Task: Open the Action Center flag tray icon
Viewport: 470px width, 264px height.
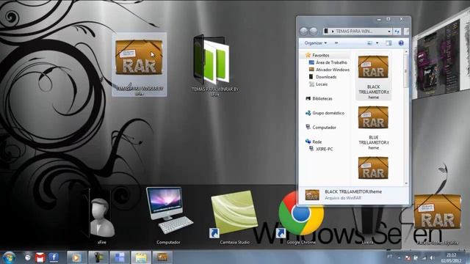Action: tap(408, 257)
